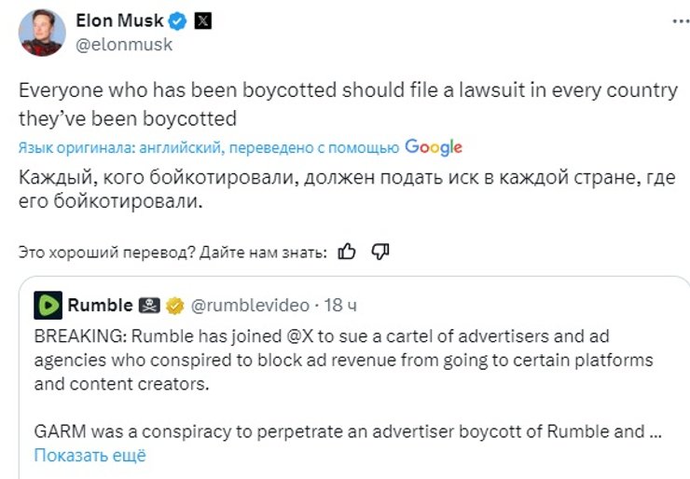The height and width of the screenshot is (479, 690).
Task: Click the green Rumble avatar icon
Action: (x=47, y=305)
